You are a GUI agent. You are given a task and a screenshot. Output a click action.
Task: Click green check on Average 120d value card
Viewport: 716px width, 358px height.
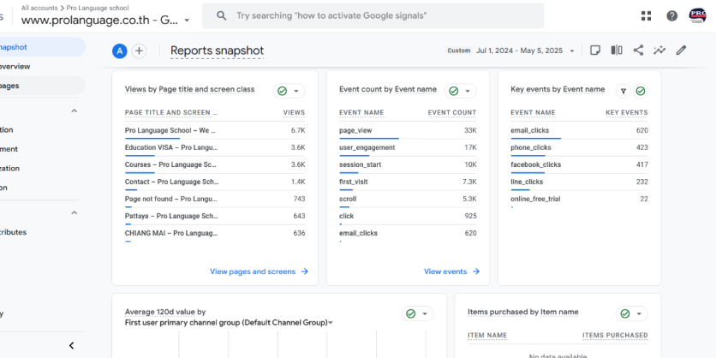pos(411,313)
